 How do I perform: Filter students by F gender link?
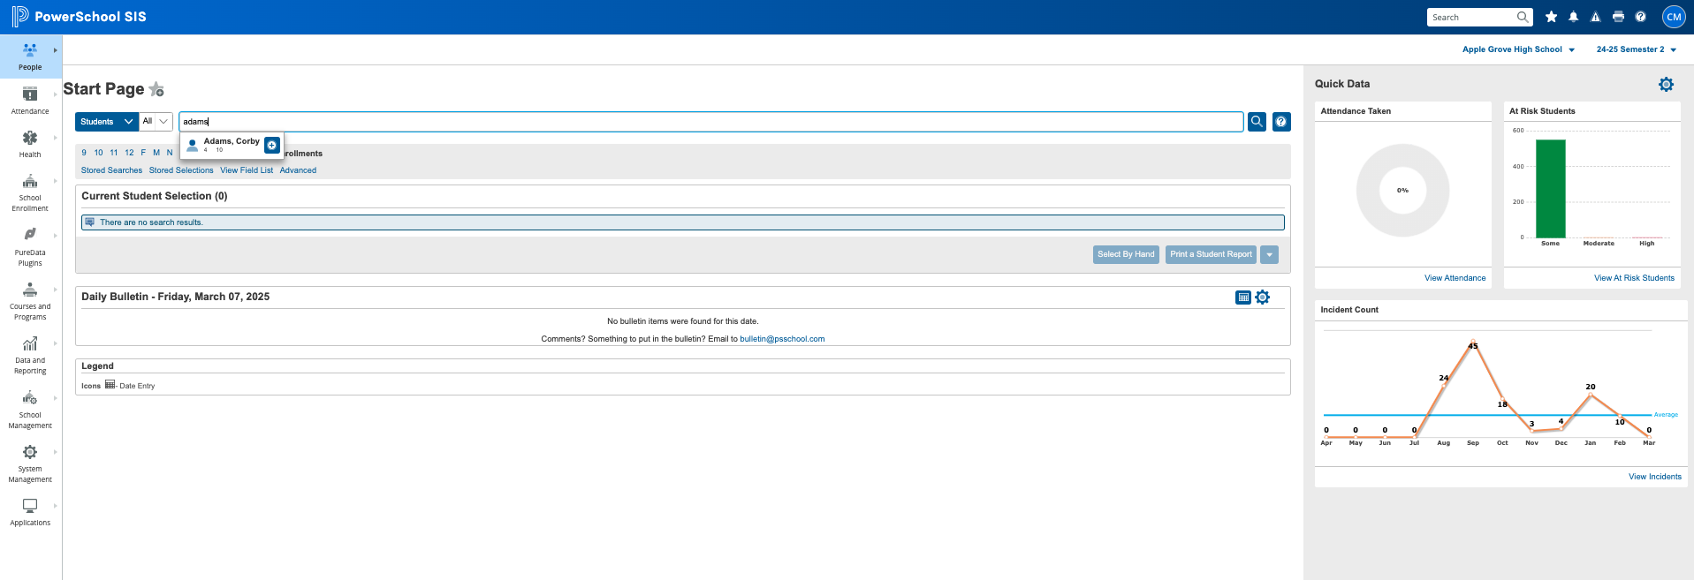click(x=143, y=153)
